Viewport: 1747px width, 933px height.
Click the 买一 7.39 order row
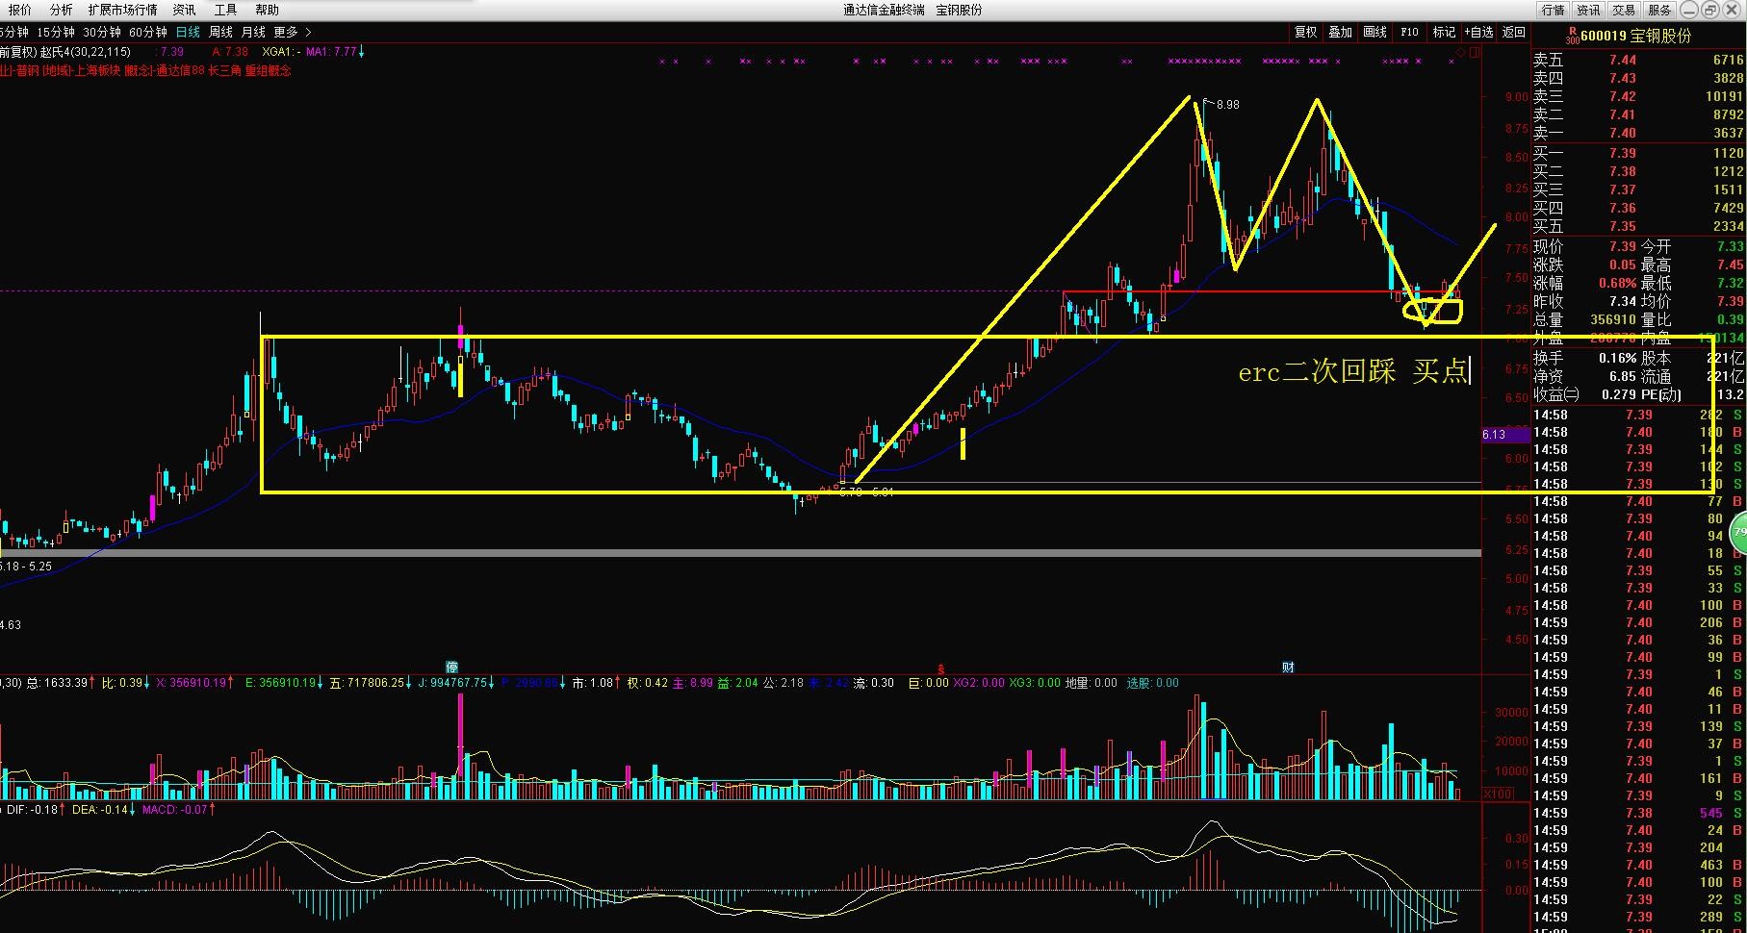pos(1638,153)
